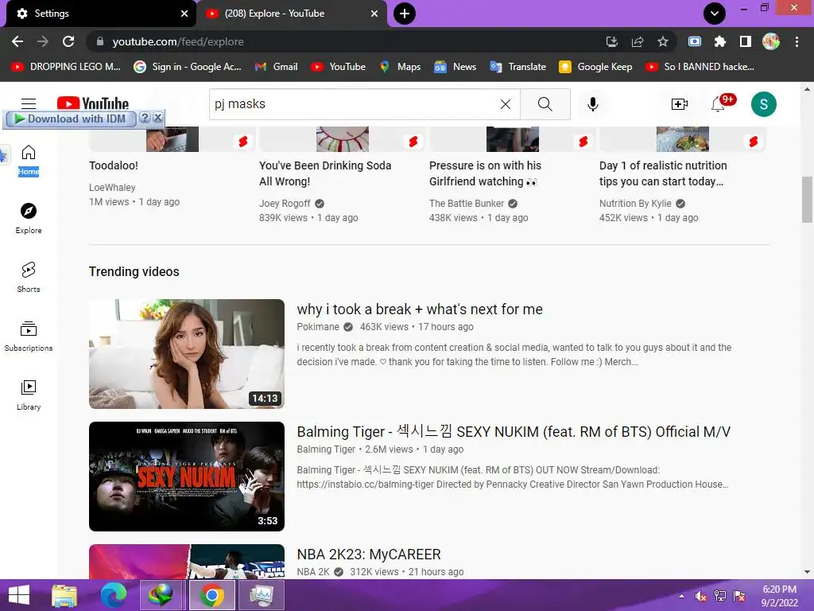Go back with the browser back arrow
814x611 pixels.
click(17, 41)
